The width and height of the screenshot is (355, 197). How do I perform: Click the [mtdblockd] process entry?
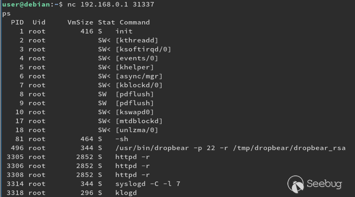coord(139,121)
